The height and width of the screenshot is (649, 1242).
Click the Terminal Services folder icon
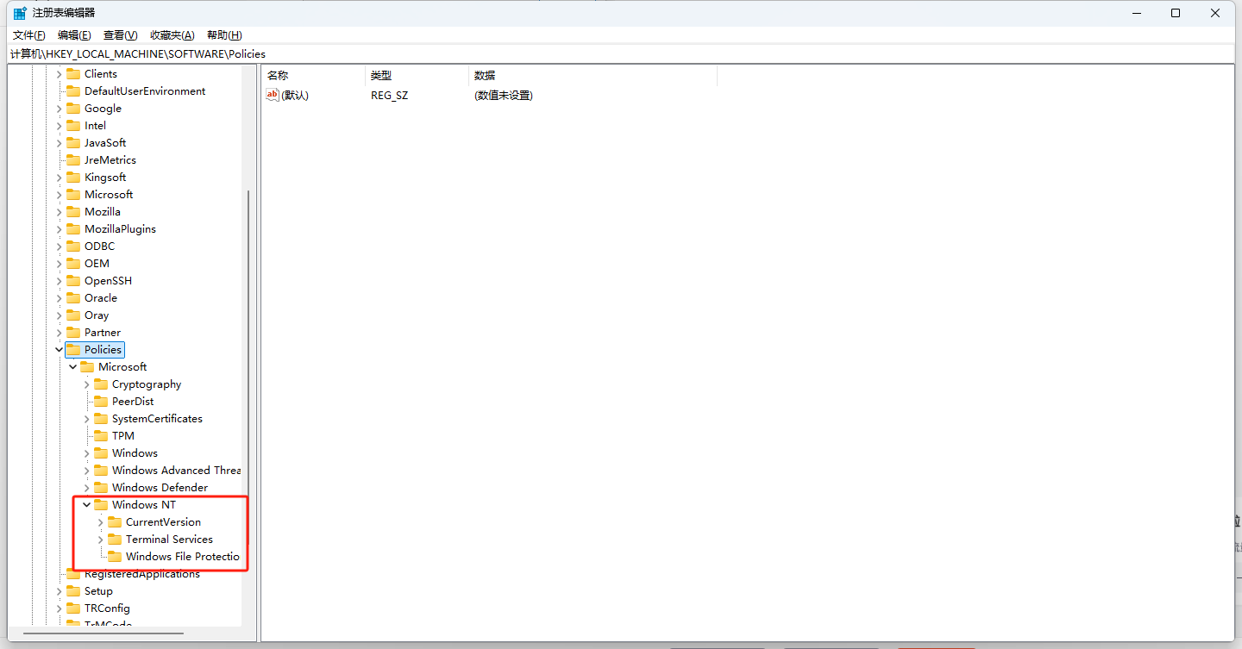[115, 540]
